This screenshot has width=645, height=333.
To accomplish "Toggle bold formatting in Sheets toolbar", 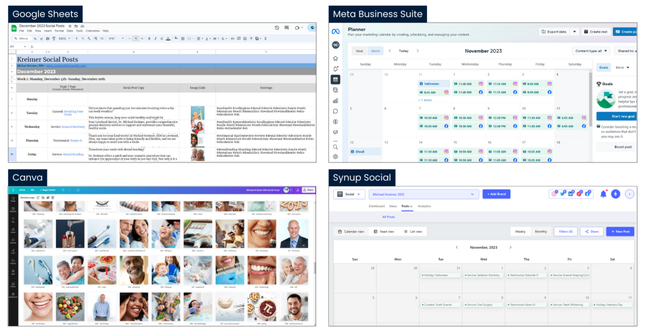I will [149, 38].
